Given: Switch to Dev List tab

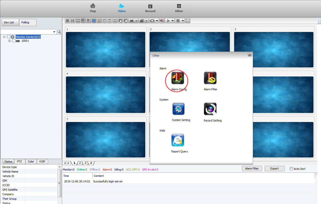Looking at the screenshot, I should (11, 22).
